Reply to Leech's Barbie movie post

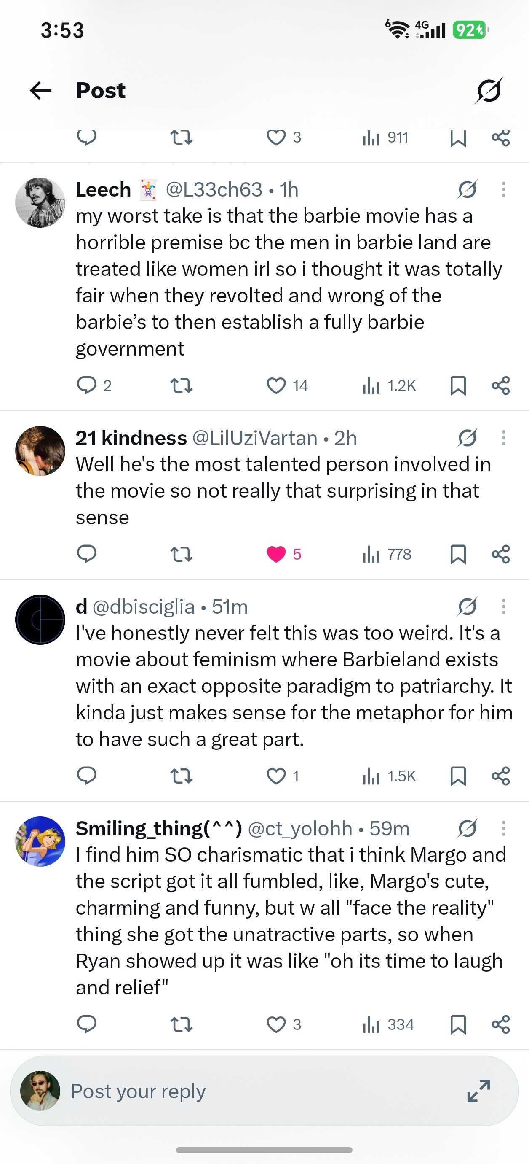click(87, 385)
